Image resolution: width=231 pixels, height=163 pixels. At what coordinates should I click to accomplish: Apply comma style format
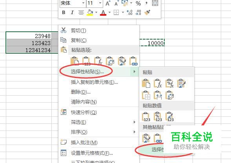[146, 3]
